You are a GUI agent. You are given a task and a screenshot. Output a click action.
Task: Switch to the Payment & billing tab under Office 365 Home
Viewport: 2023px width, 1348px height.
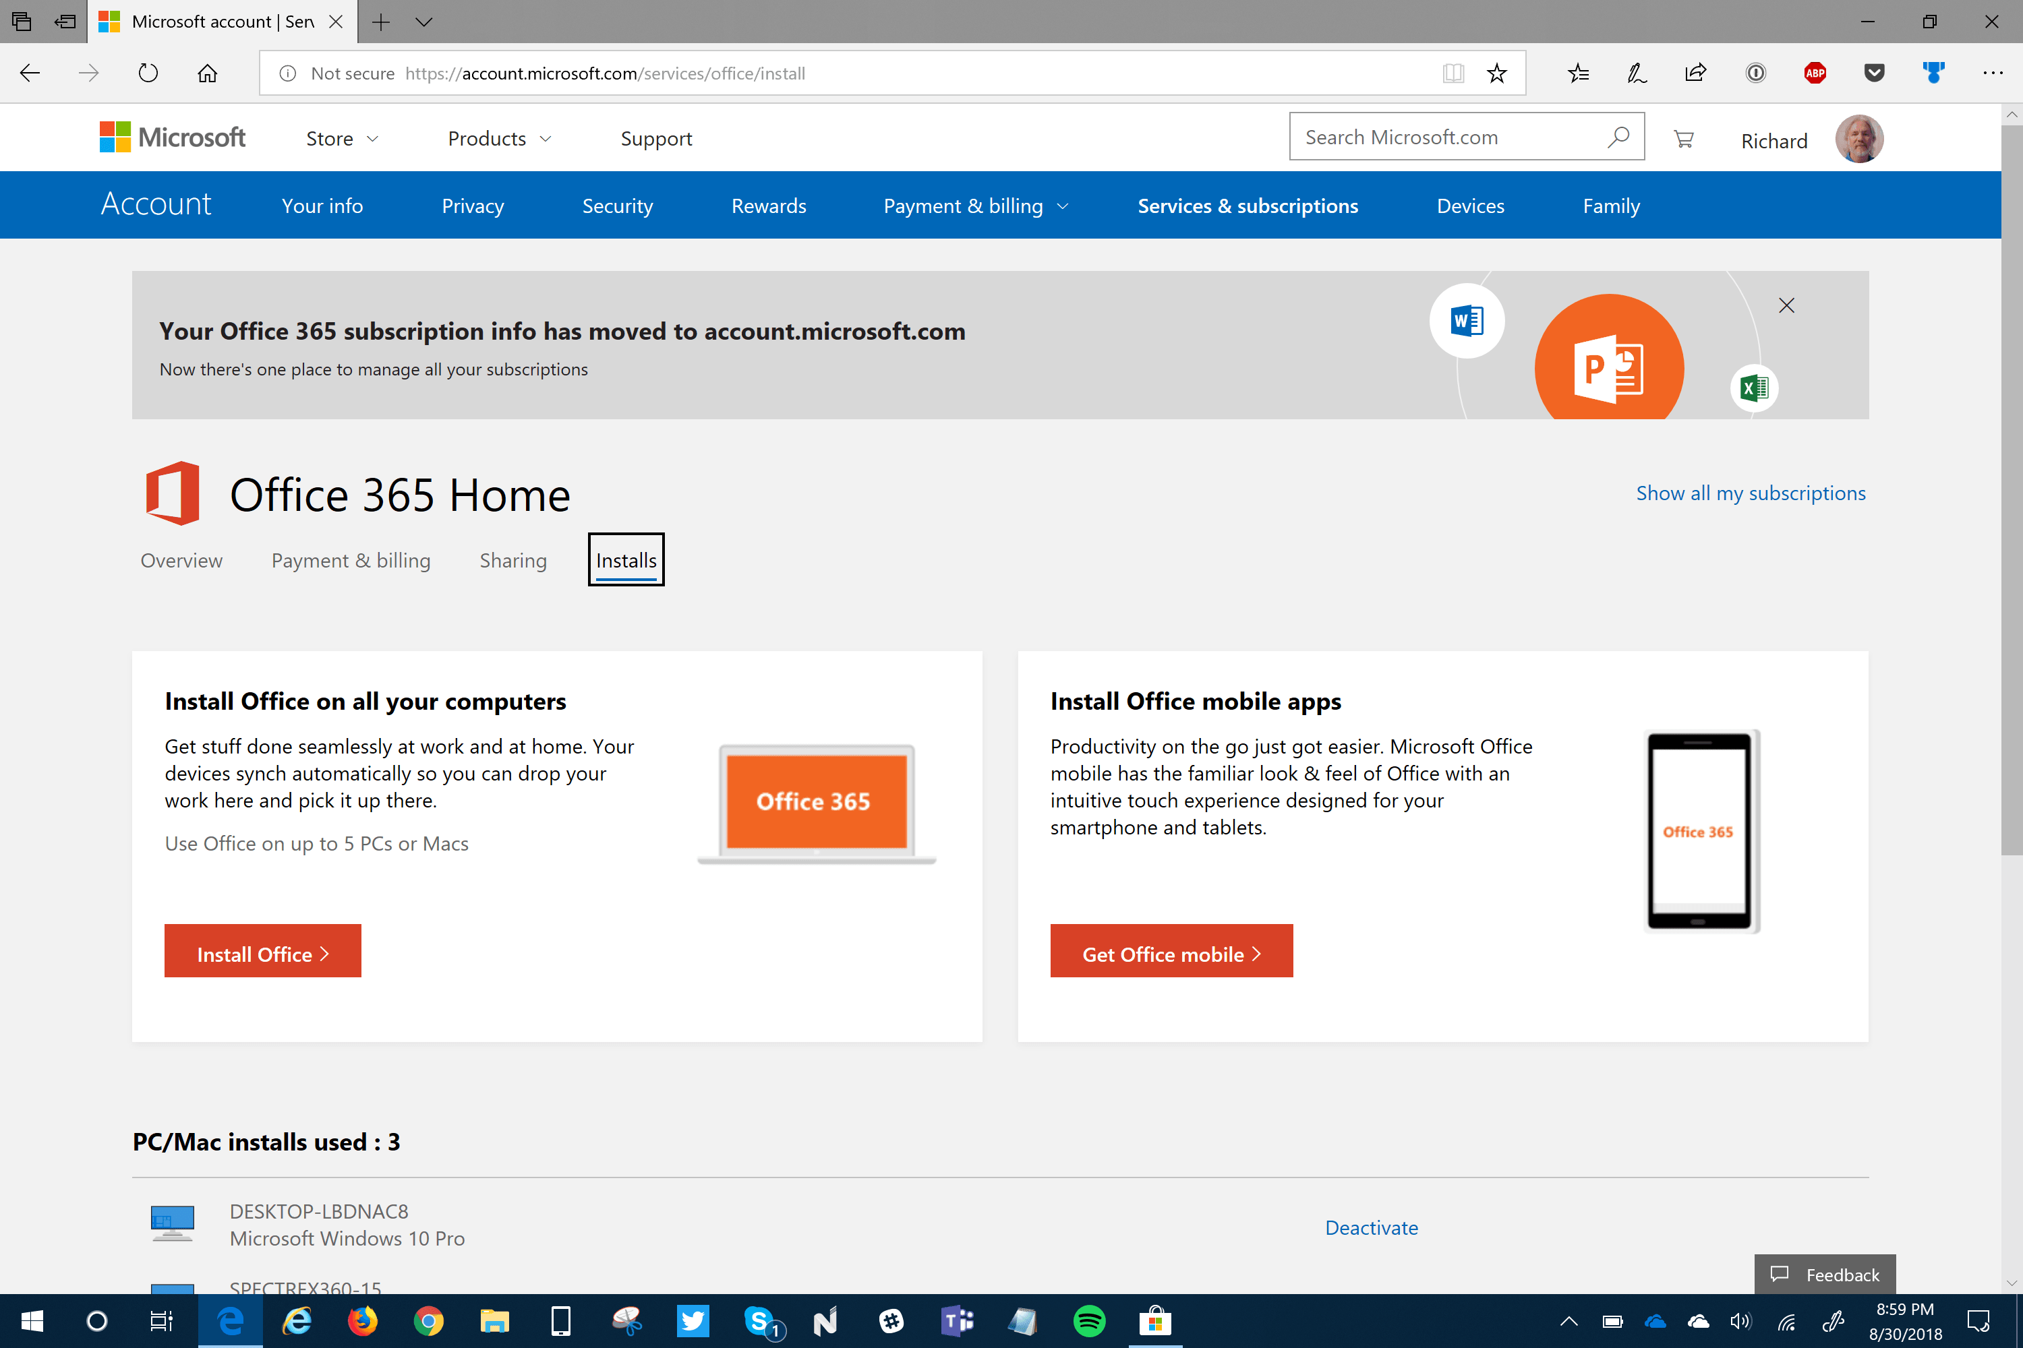pyautogui.click(x=351, y=559)
